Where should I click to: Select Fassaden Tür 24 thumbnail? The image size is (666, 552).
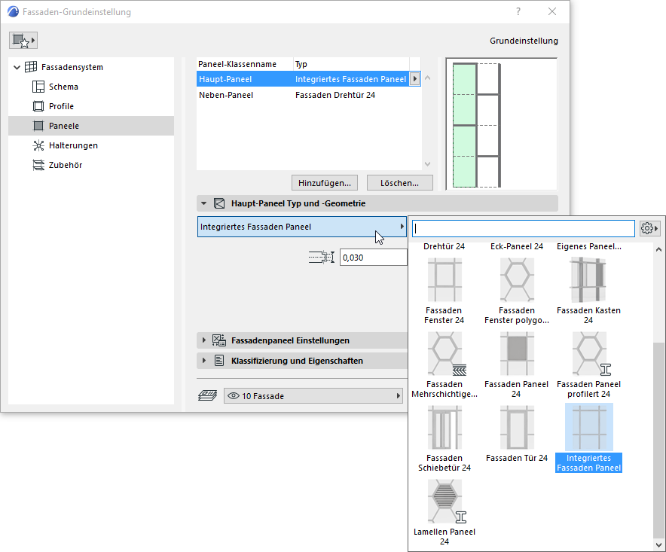pyautogui.click(x=517, y=428)
